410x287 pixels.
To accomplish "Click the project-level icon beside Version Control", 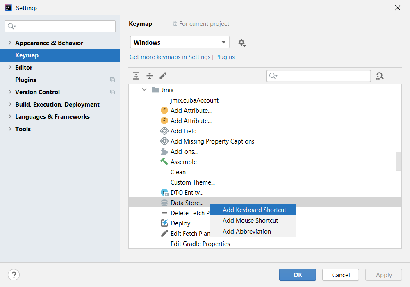I will coord(112,92).
